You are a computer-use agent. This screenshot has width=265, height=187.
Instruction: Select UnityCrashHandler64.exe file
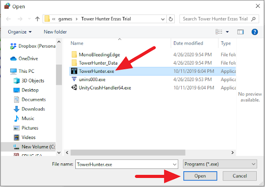pyautogui.click(x=105, y=88)
